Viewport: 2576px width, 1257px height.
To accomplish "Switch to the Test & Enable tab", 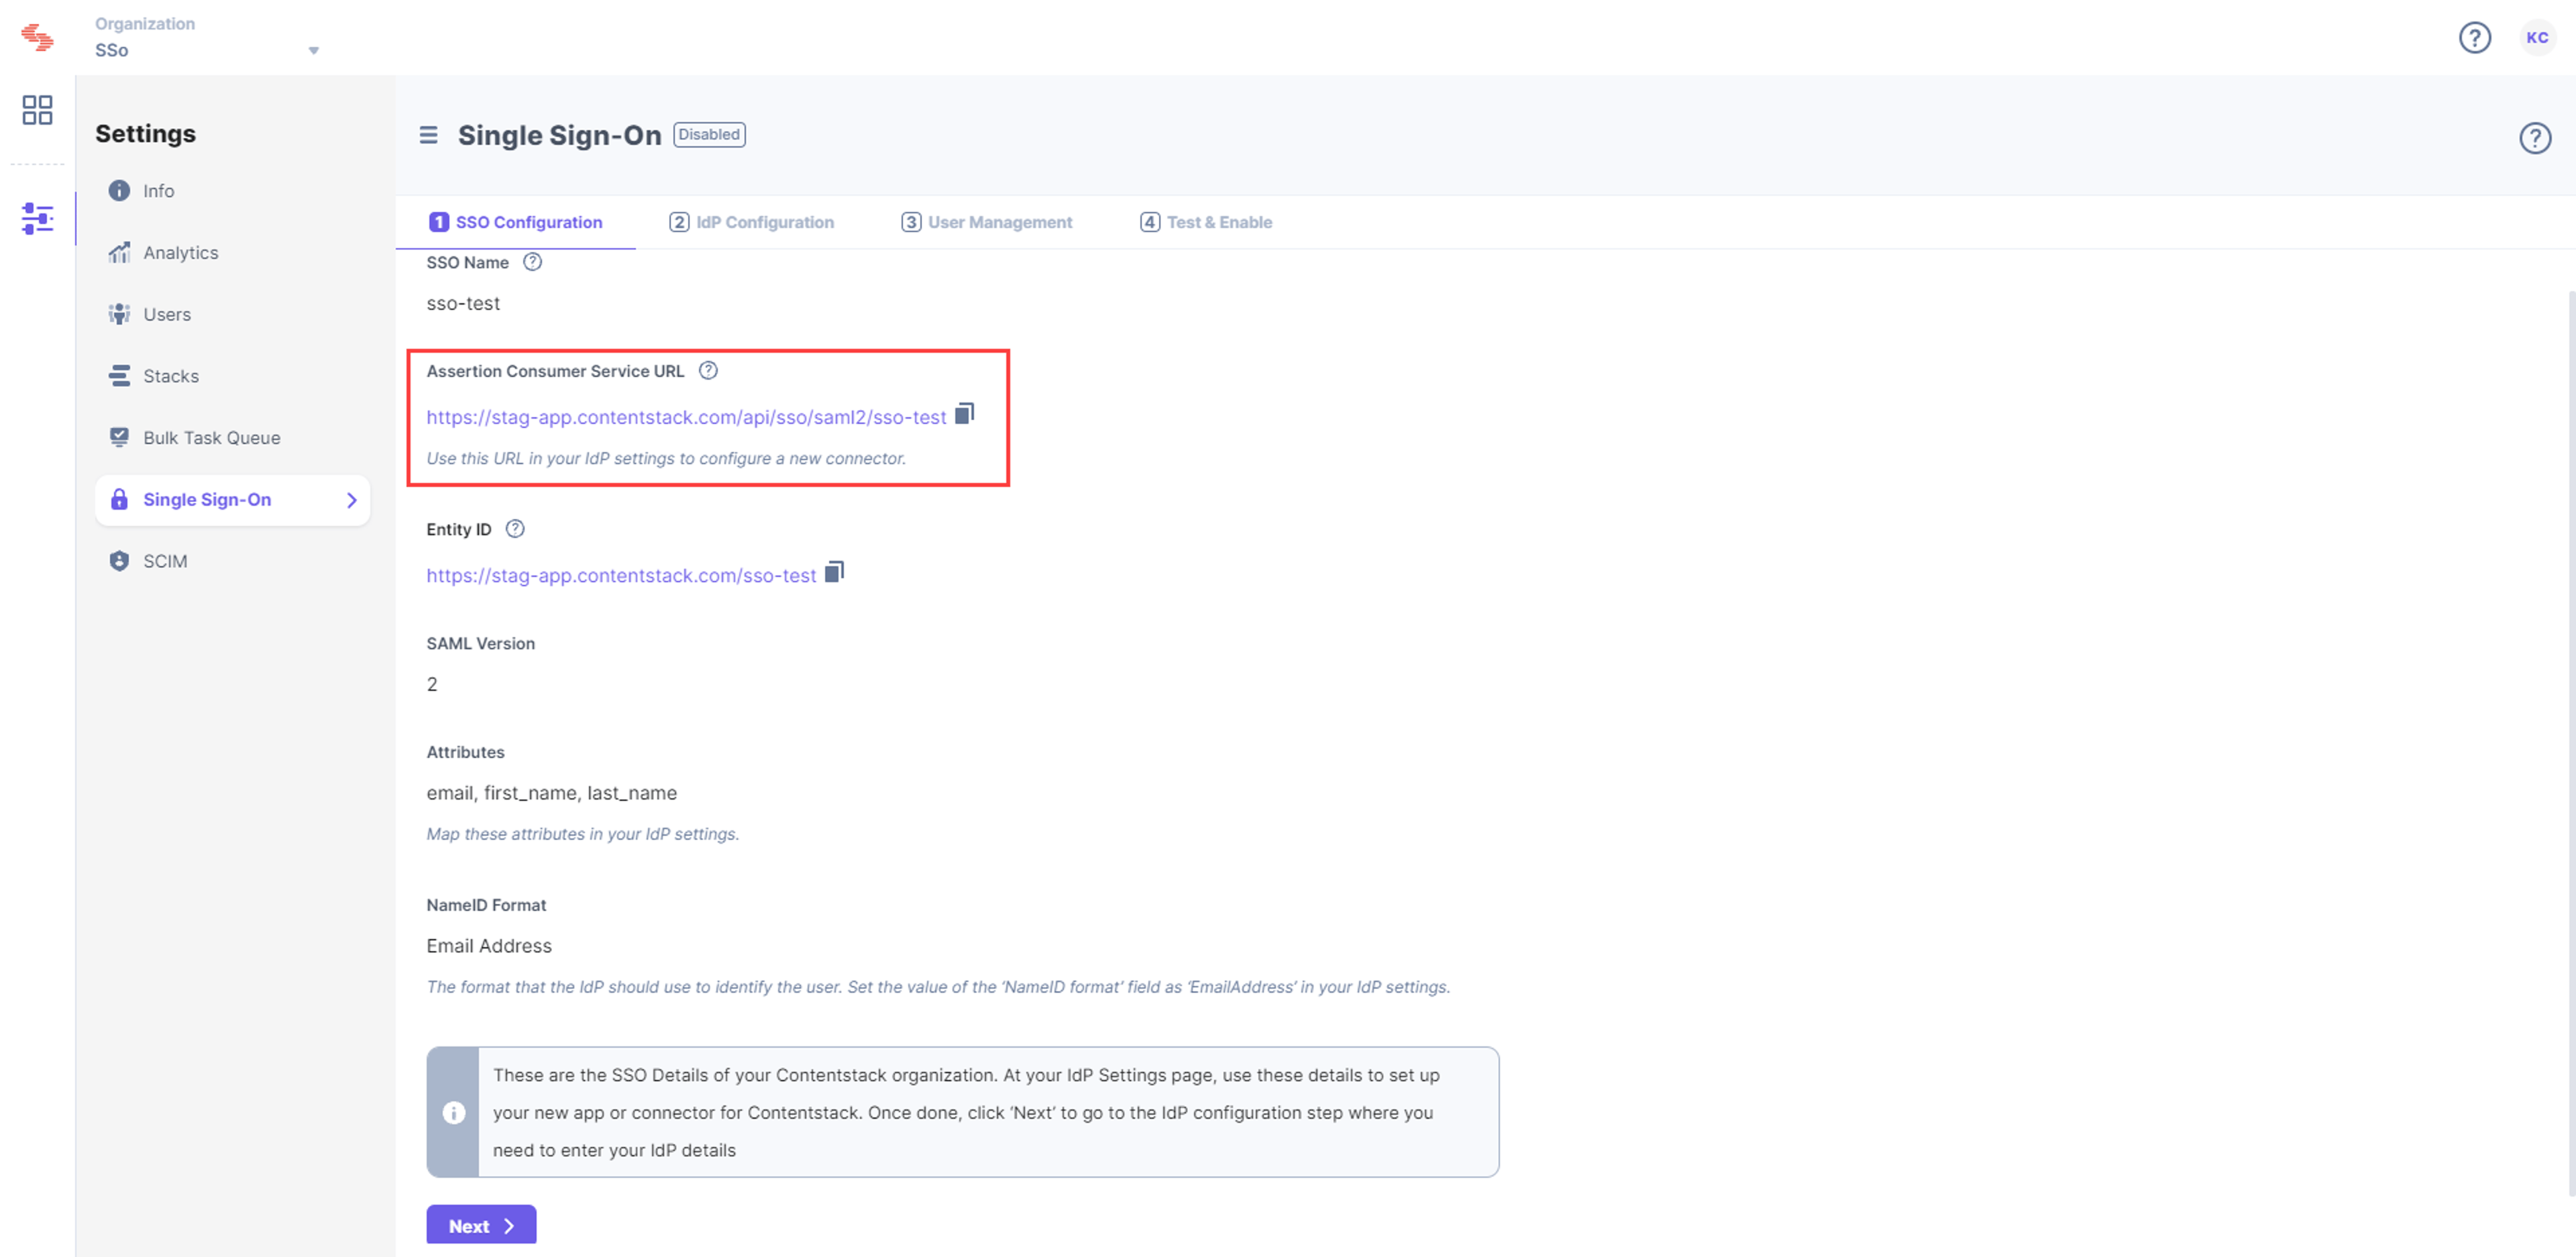I will pyautogui.click(x=1207, y=222).
